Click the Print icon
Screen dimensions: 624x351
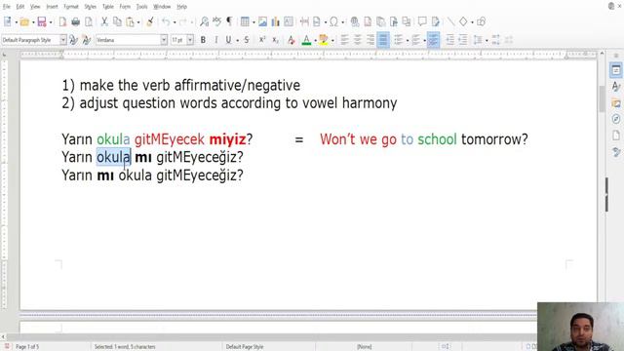[76, 21]
